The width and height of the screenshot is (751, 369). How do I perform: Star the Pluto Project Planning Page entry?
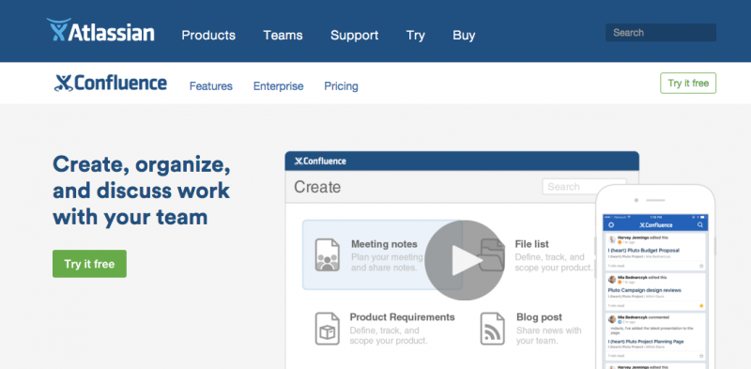pos(701,356)
